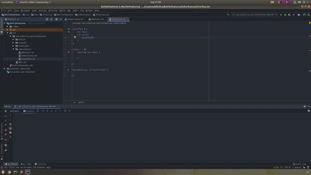The width and height of the screenshot is (311, 175).
Task: Open run configuration dropdown
Action: pos(255,15)
